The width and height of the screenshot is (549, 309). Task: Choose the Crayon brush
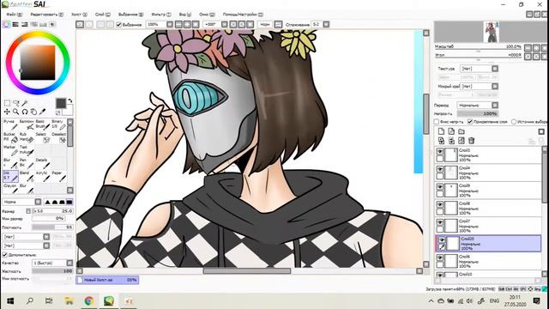pos(10,189)
